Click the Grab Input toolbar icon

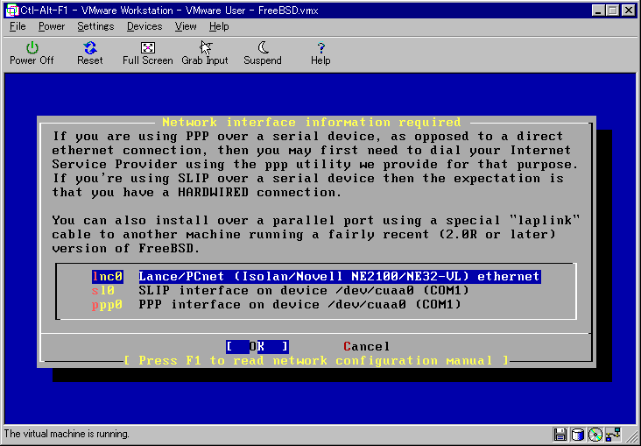[205, 47]
